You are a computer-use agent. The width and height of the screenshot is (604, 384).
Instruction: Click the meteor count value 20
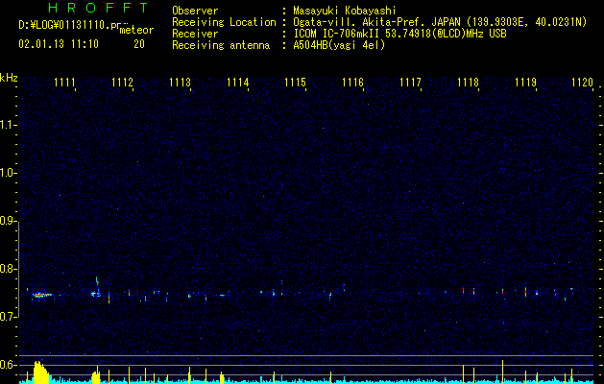click(139, 44)
